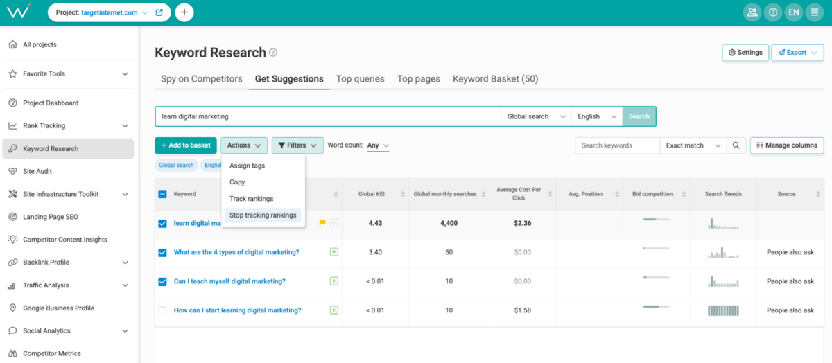Screen dimensions: 832x363
Task: Open project site in external link icon
Action: pyautogui.click(x=159, y=12)
